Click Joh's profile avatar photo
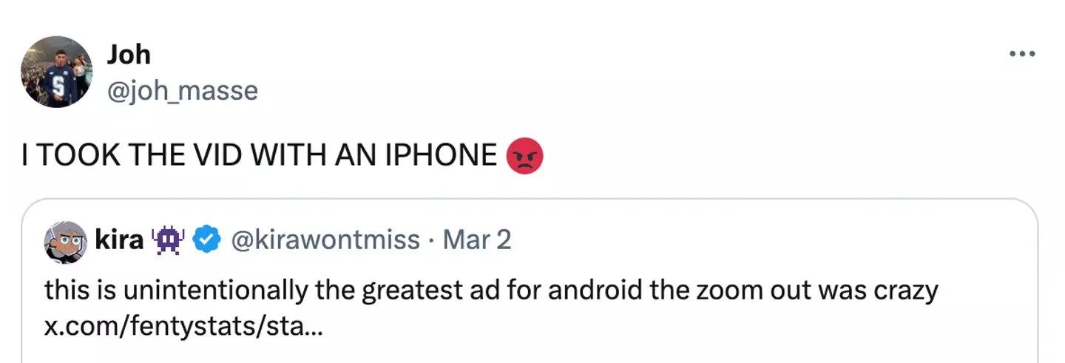The width and height of the screenshot is (1065, 363). (x=56, y=72)
